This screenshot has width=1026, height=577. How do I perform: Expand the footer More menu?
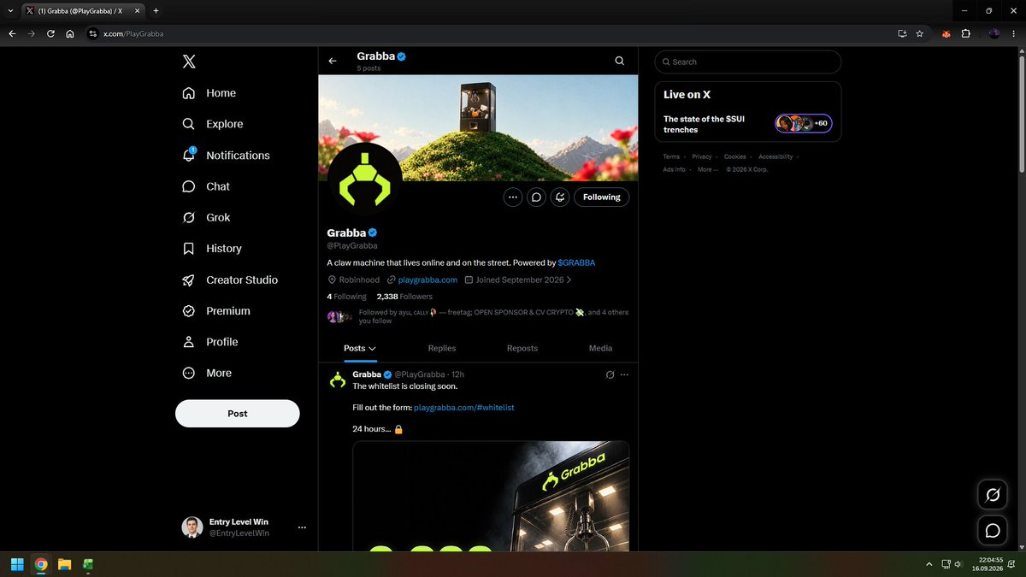click(x=708, y=169)
